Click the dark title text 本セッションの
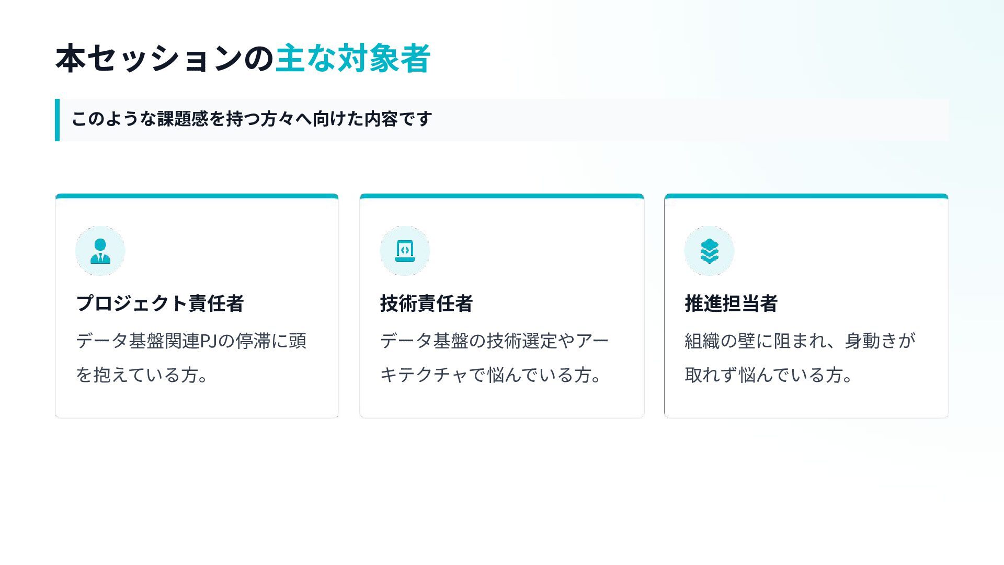The width and height of the screenshot is (1004, 565). click(x=164, y=59)
